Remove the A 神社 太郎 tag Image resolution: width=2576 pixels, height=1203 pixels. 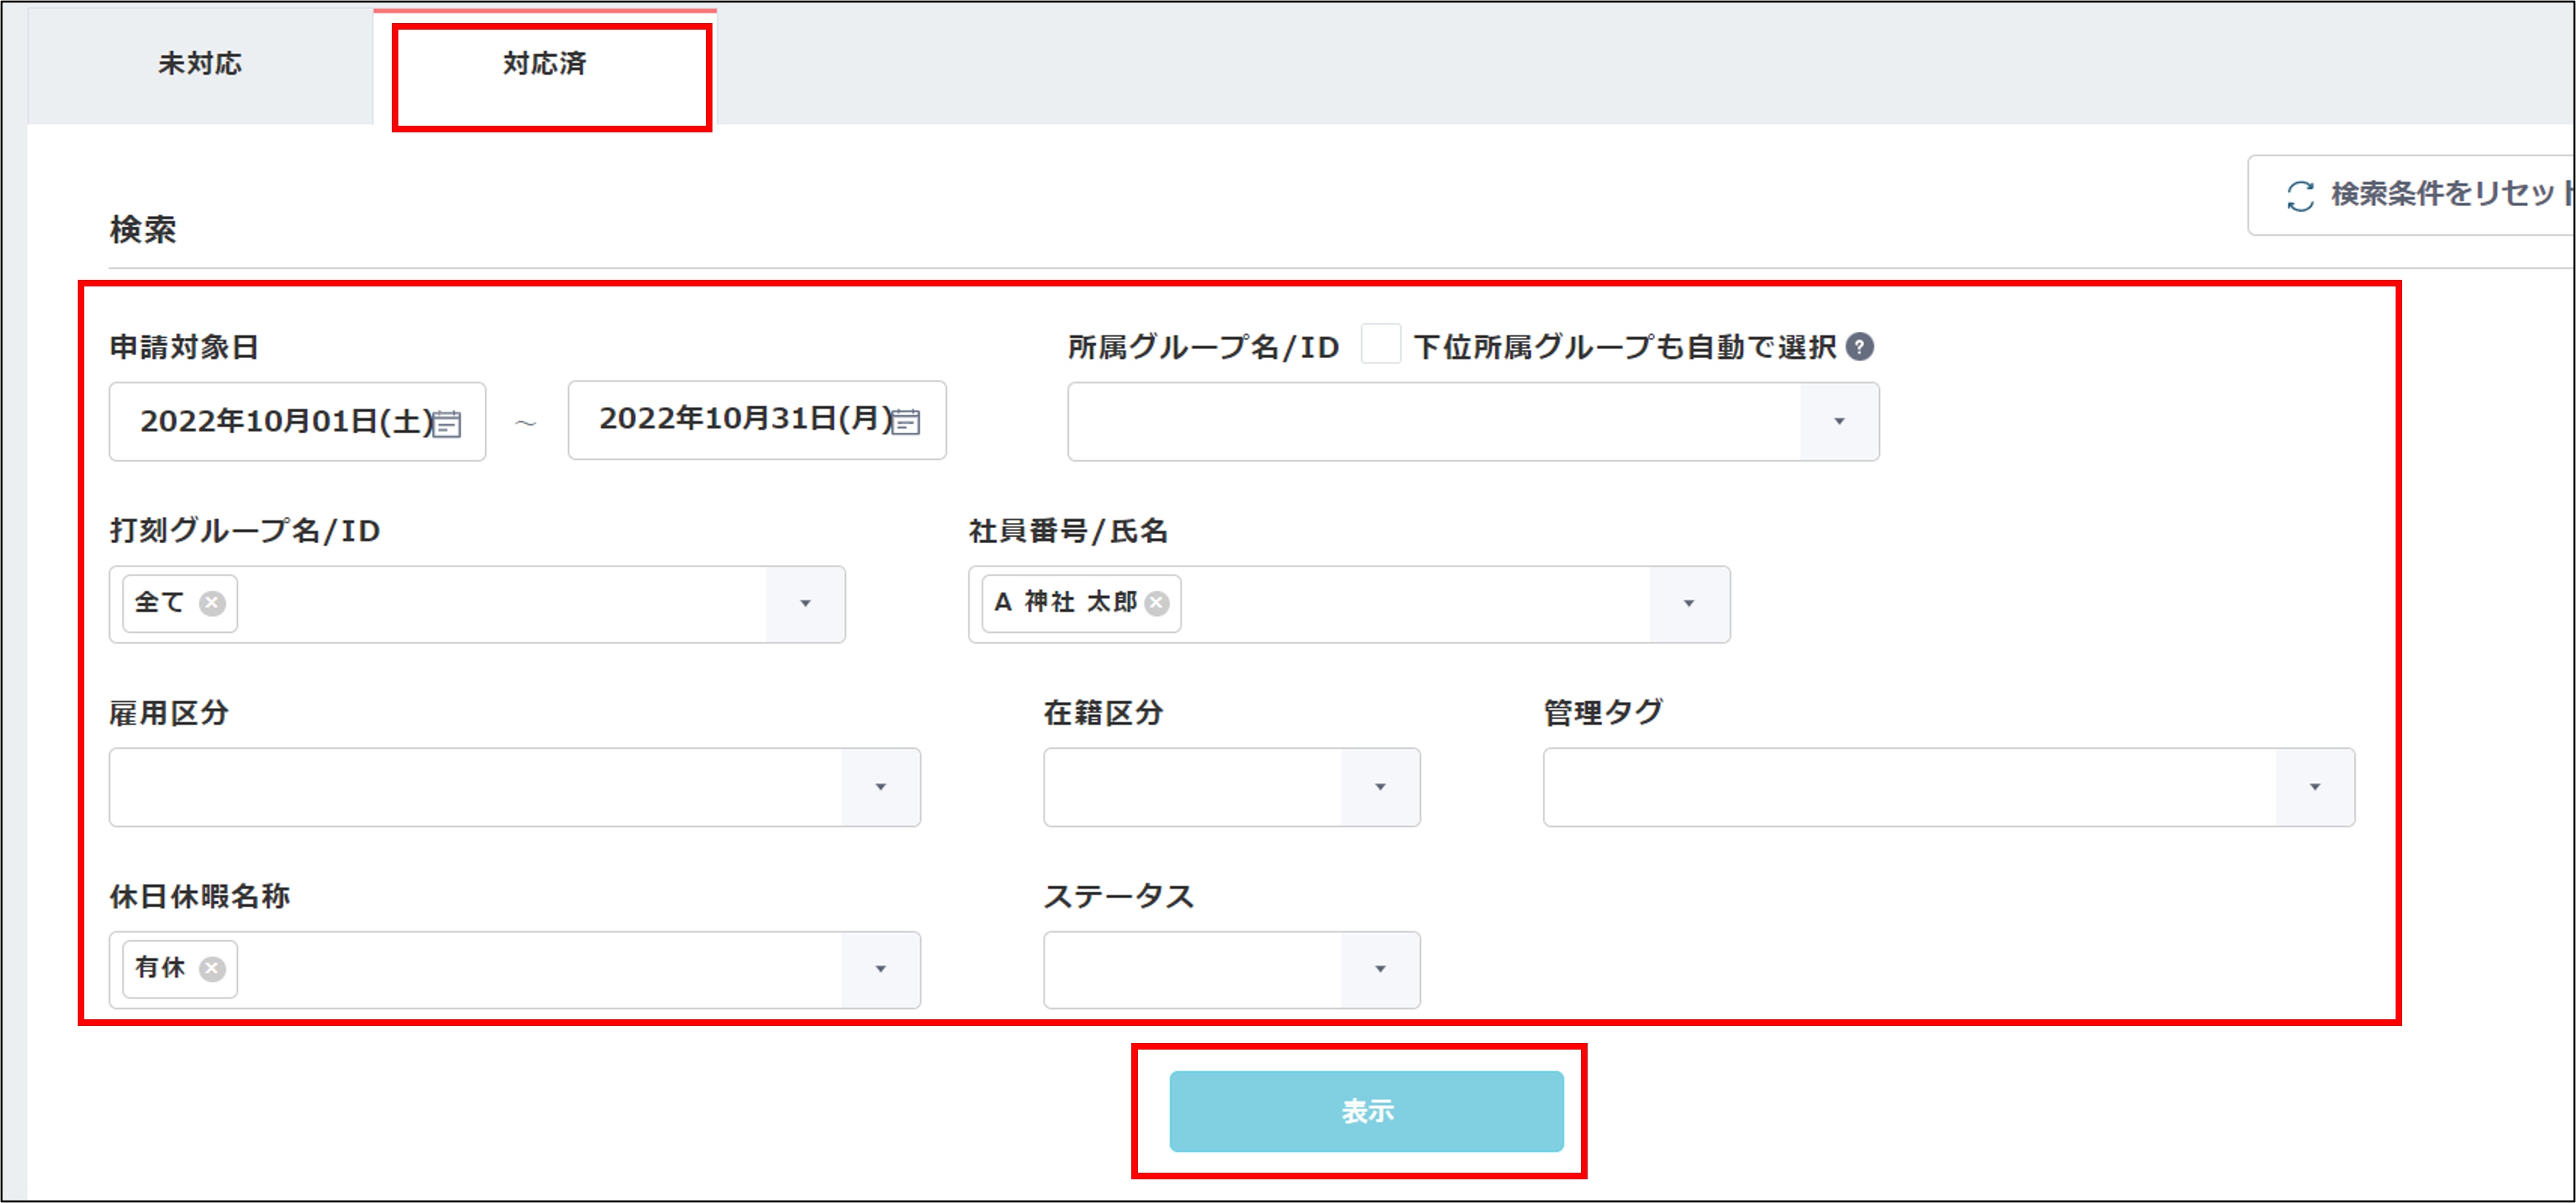click(1157, 603)
